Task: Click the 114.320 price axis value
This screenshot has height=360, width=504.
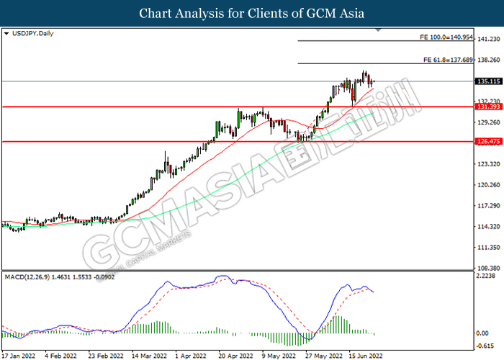Action: [489, 227]
